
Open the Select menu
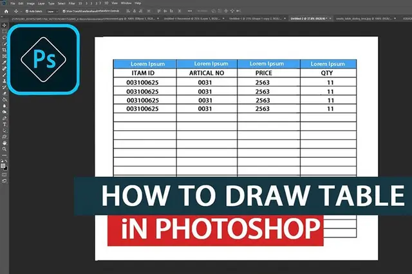62,3
